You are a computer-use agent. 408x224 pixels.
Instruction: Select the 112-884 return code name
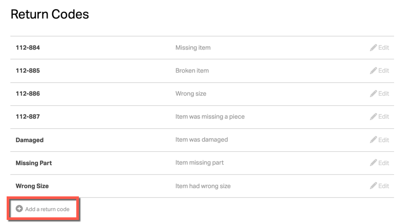pyautogui.click(x=28, y=48)
